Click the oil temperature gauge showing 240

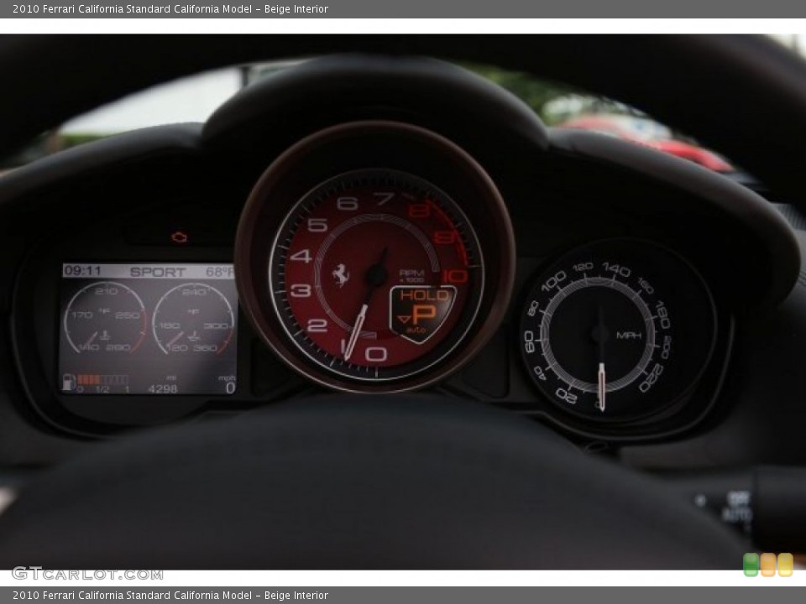coord(194,319)
